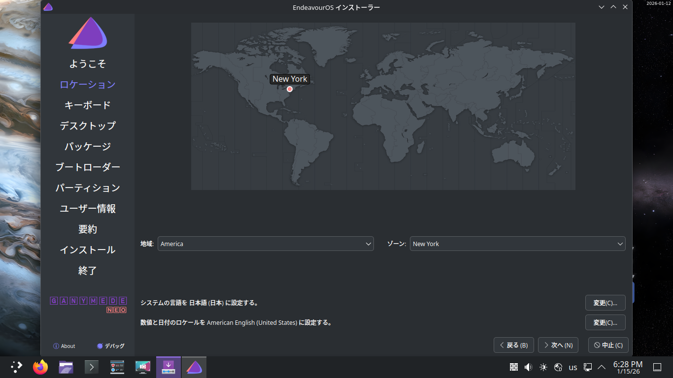Click the screenshot tool taskbar icon
673x378 pixels.
[143, 367]
